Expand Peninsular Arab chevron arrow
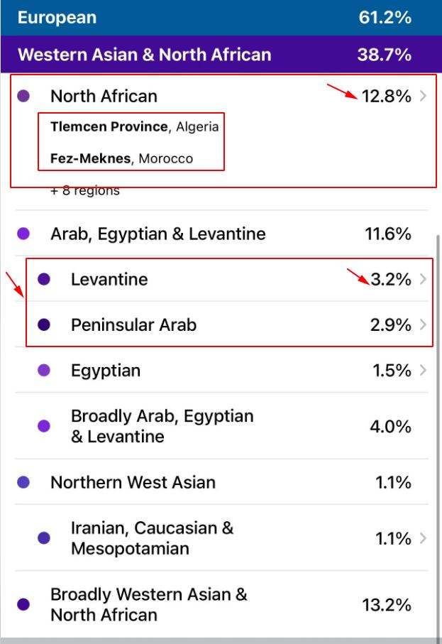The height and width of the screenshot is (644, 442). coord(424,325)
